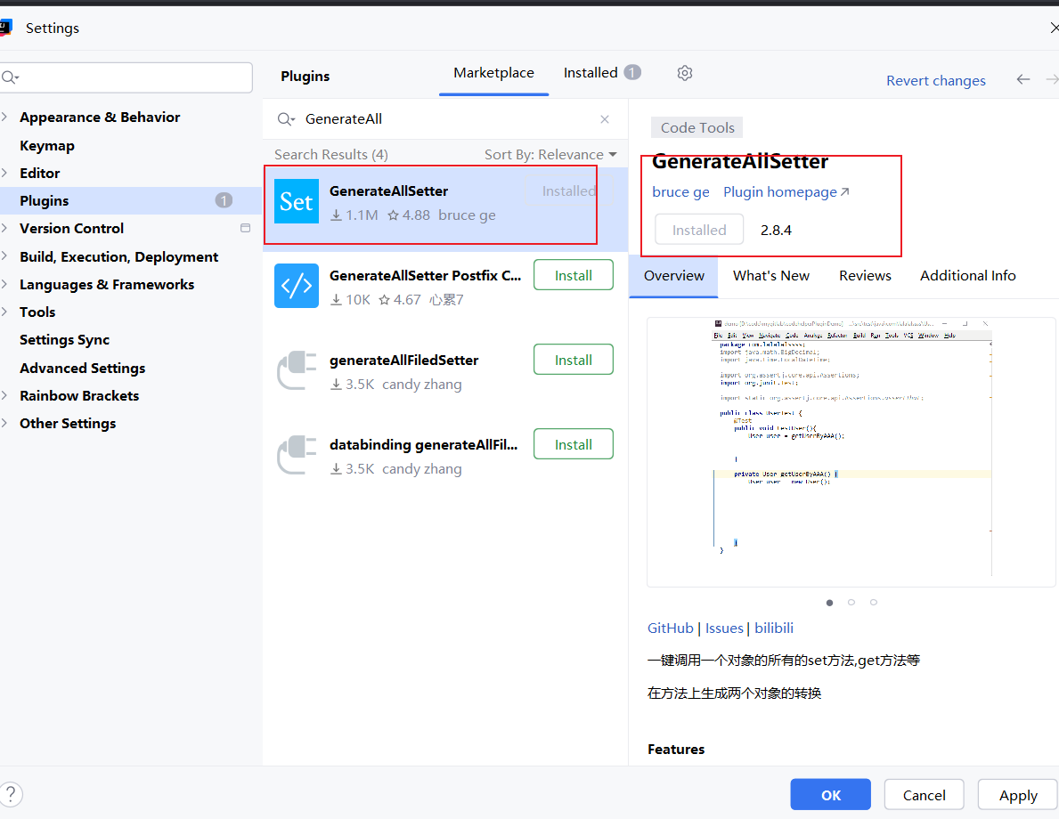This screenshot has height=819, width=1059.
Task: Expand Rainbow Brackets settings
Action: (x=4, y=395)
